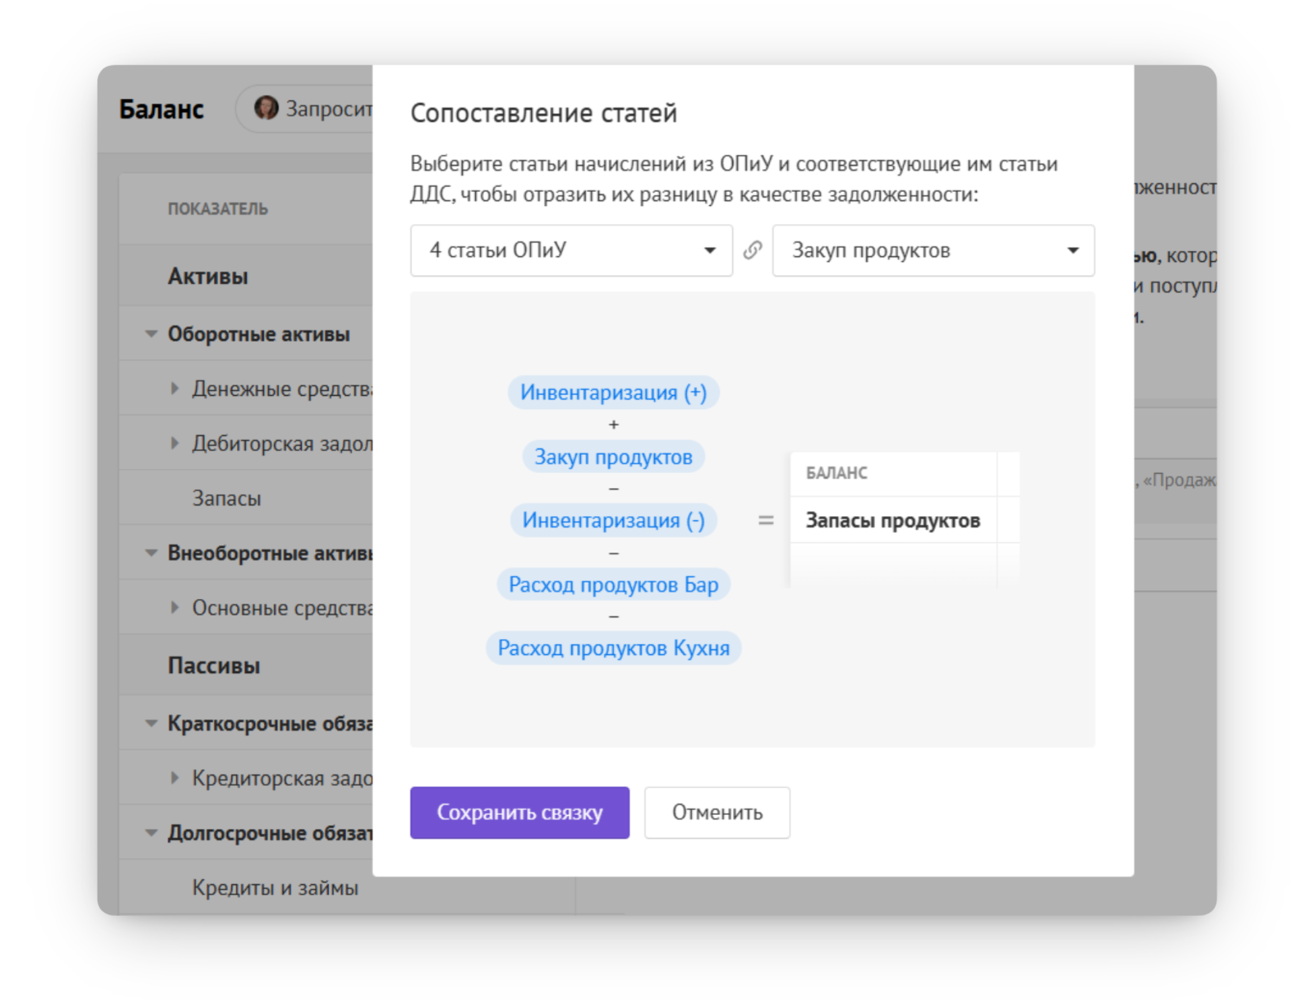Click the chain link icon between dropdowns

pos(752,250)
